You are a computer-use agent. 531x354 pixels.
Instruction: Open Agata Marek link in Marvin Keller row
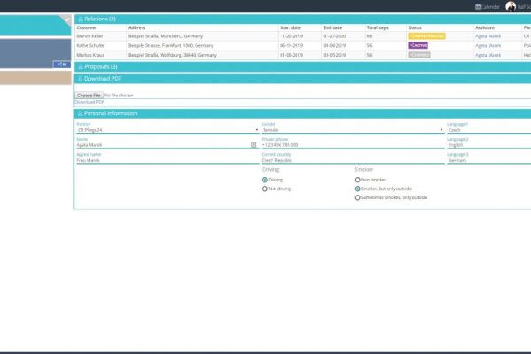click(x=488, y=36)
